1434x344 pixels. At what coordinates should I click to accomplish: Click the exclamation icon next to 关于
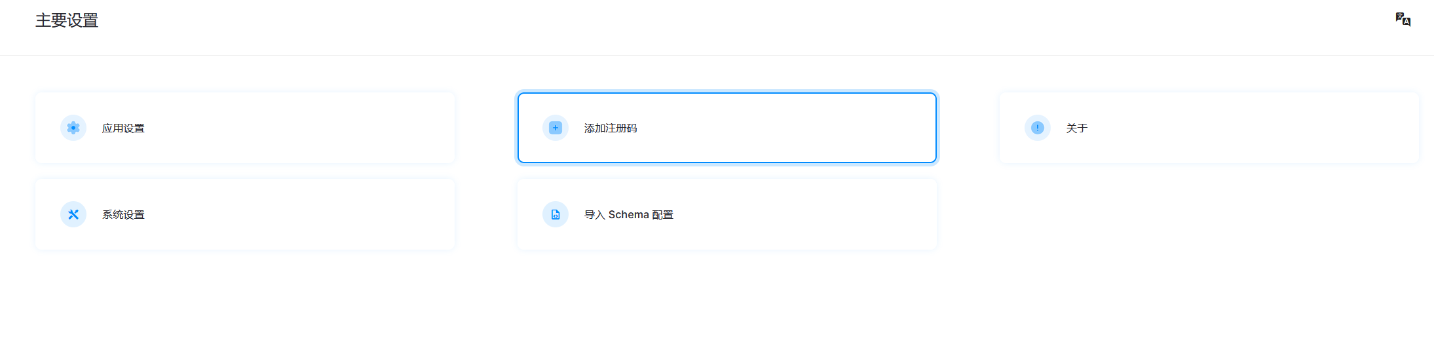[1038, 128]
